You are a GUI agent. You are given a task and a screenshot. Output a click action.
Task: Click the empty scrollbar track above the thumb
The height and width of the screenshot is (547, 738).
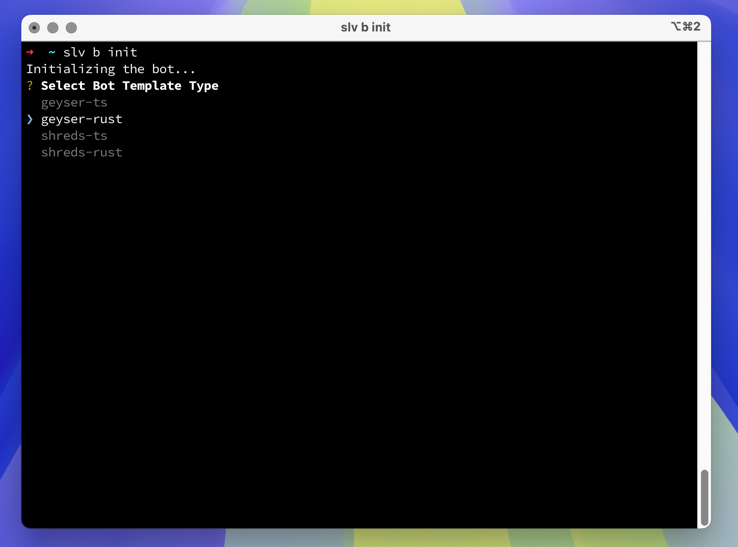point(705,255)
